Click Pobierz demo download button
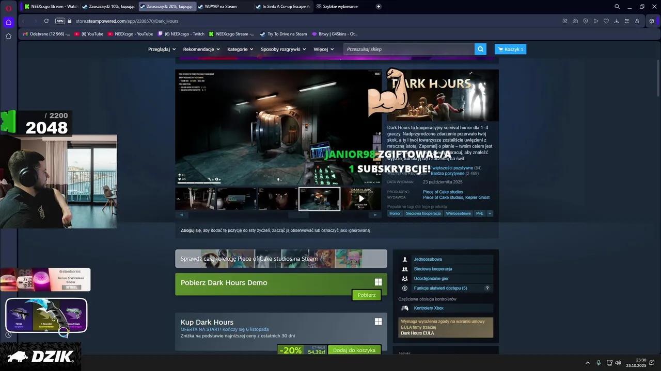This screenshot has width=661, height=371. pyautogui.click(x=367, y=295)
